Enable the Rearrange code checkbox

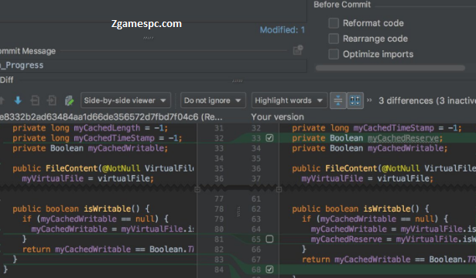coord(334,39)
